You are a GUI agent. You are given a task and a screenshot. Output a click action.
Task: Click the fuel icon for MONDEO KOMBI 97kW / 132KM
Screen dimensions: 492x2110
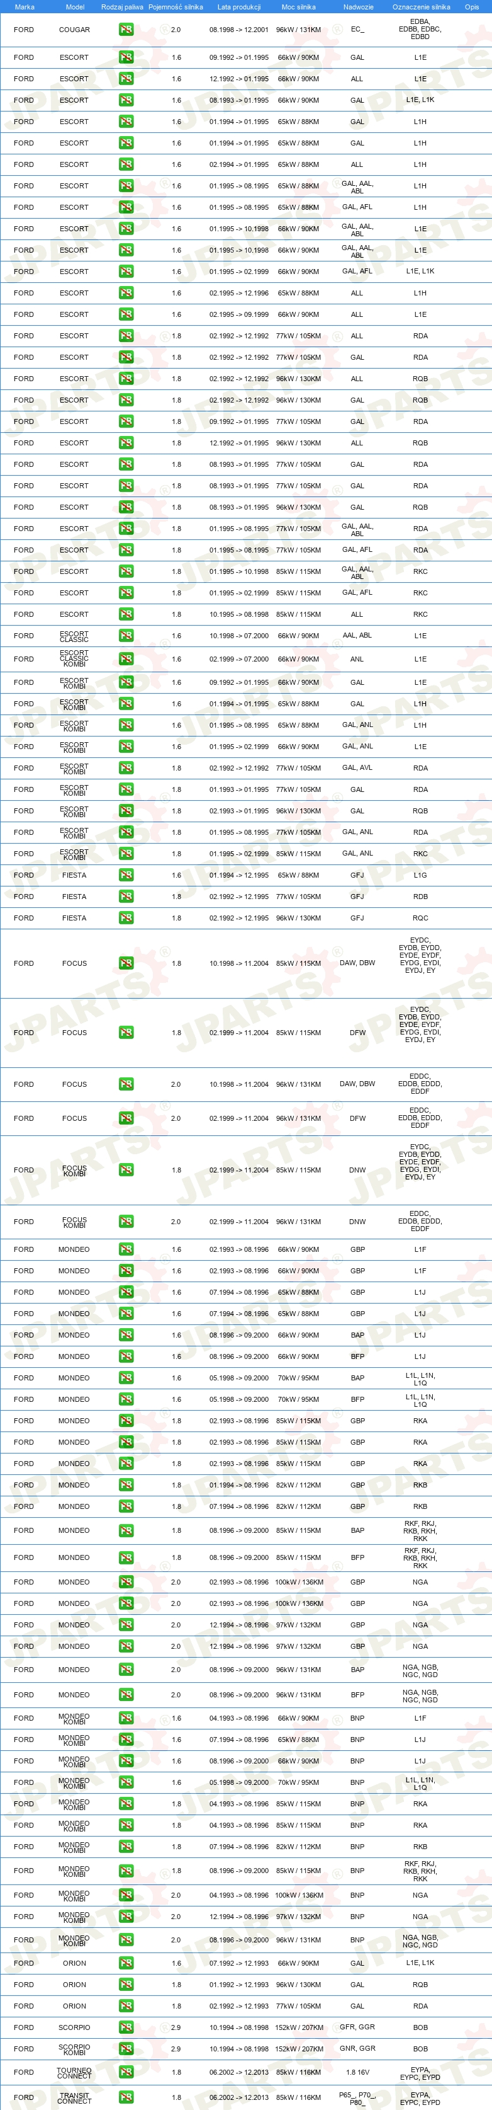126,1916
